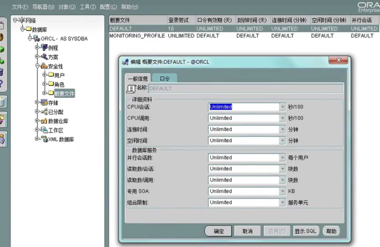The image size is (380, 247).
Task: Collapse the 网络 root node
Action: tap(15, 20)
